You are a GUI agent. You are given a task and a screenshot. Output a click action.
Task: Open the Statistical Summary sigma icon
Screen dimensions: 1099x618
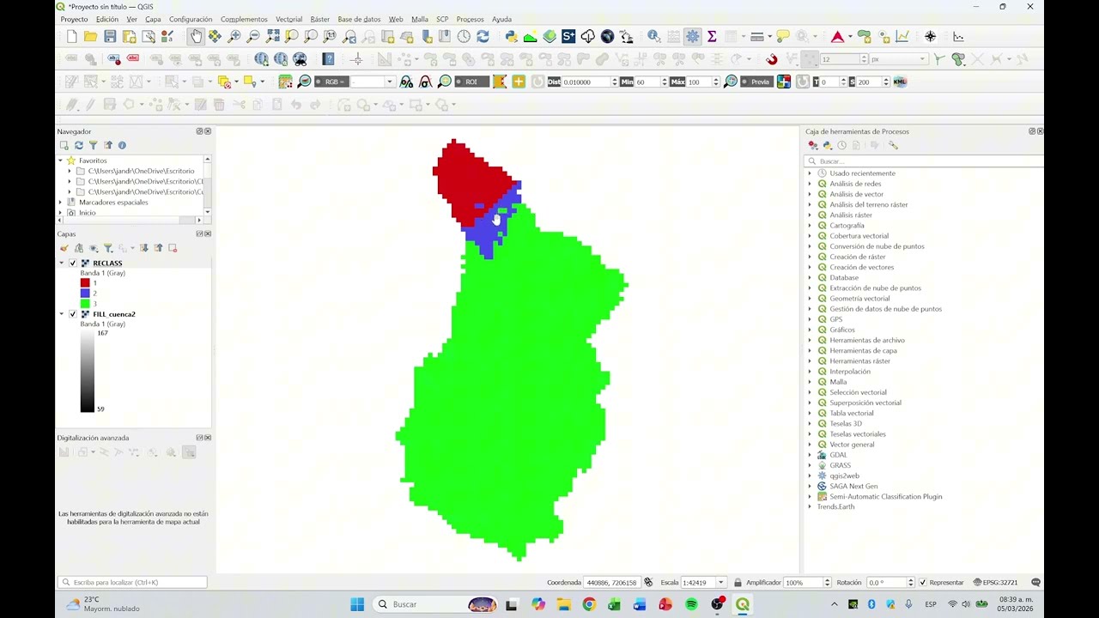(x=712, y=36)
